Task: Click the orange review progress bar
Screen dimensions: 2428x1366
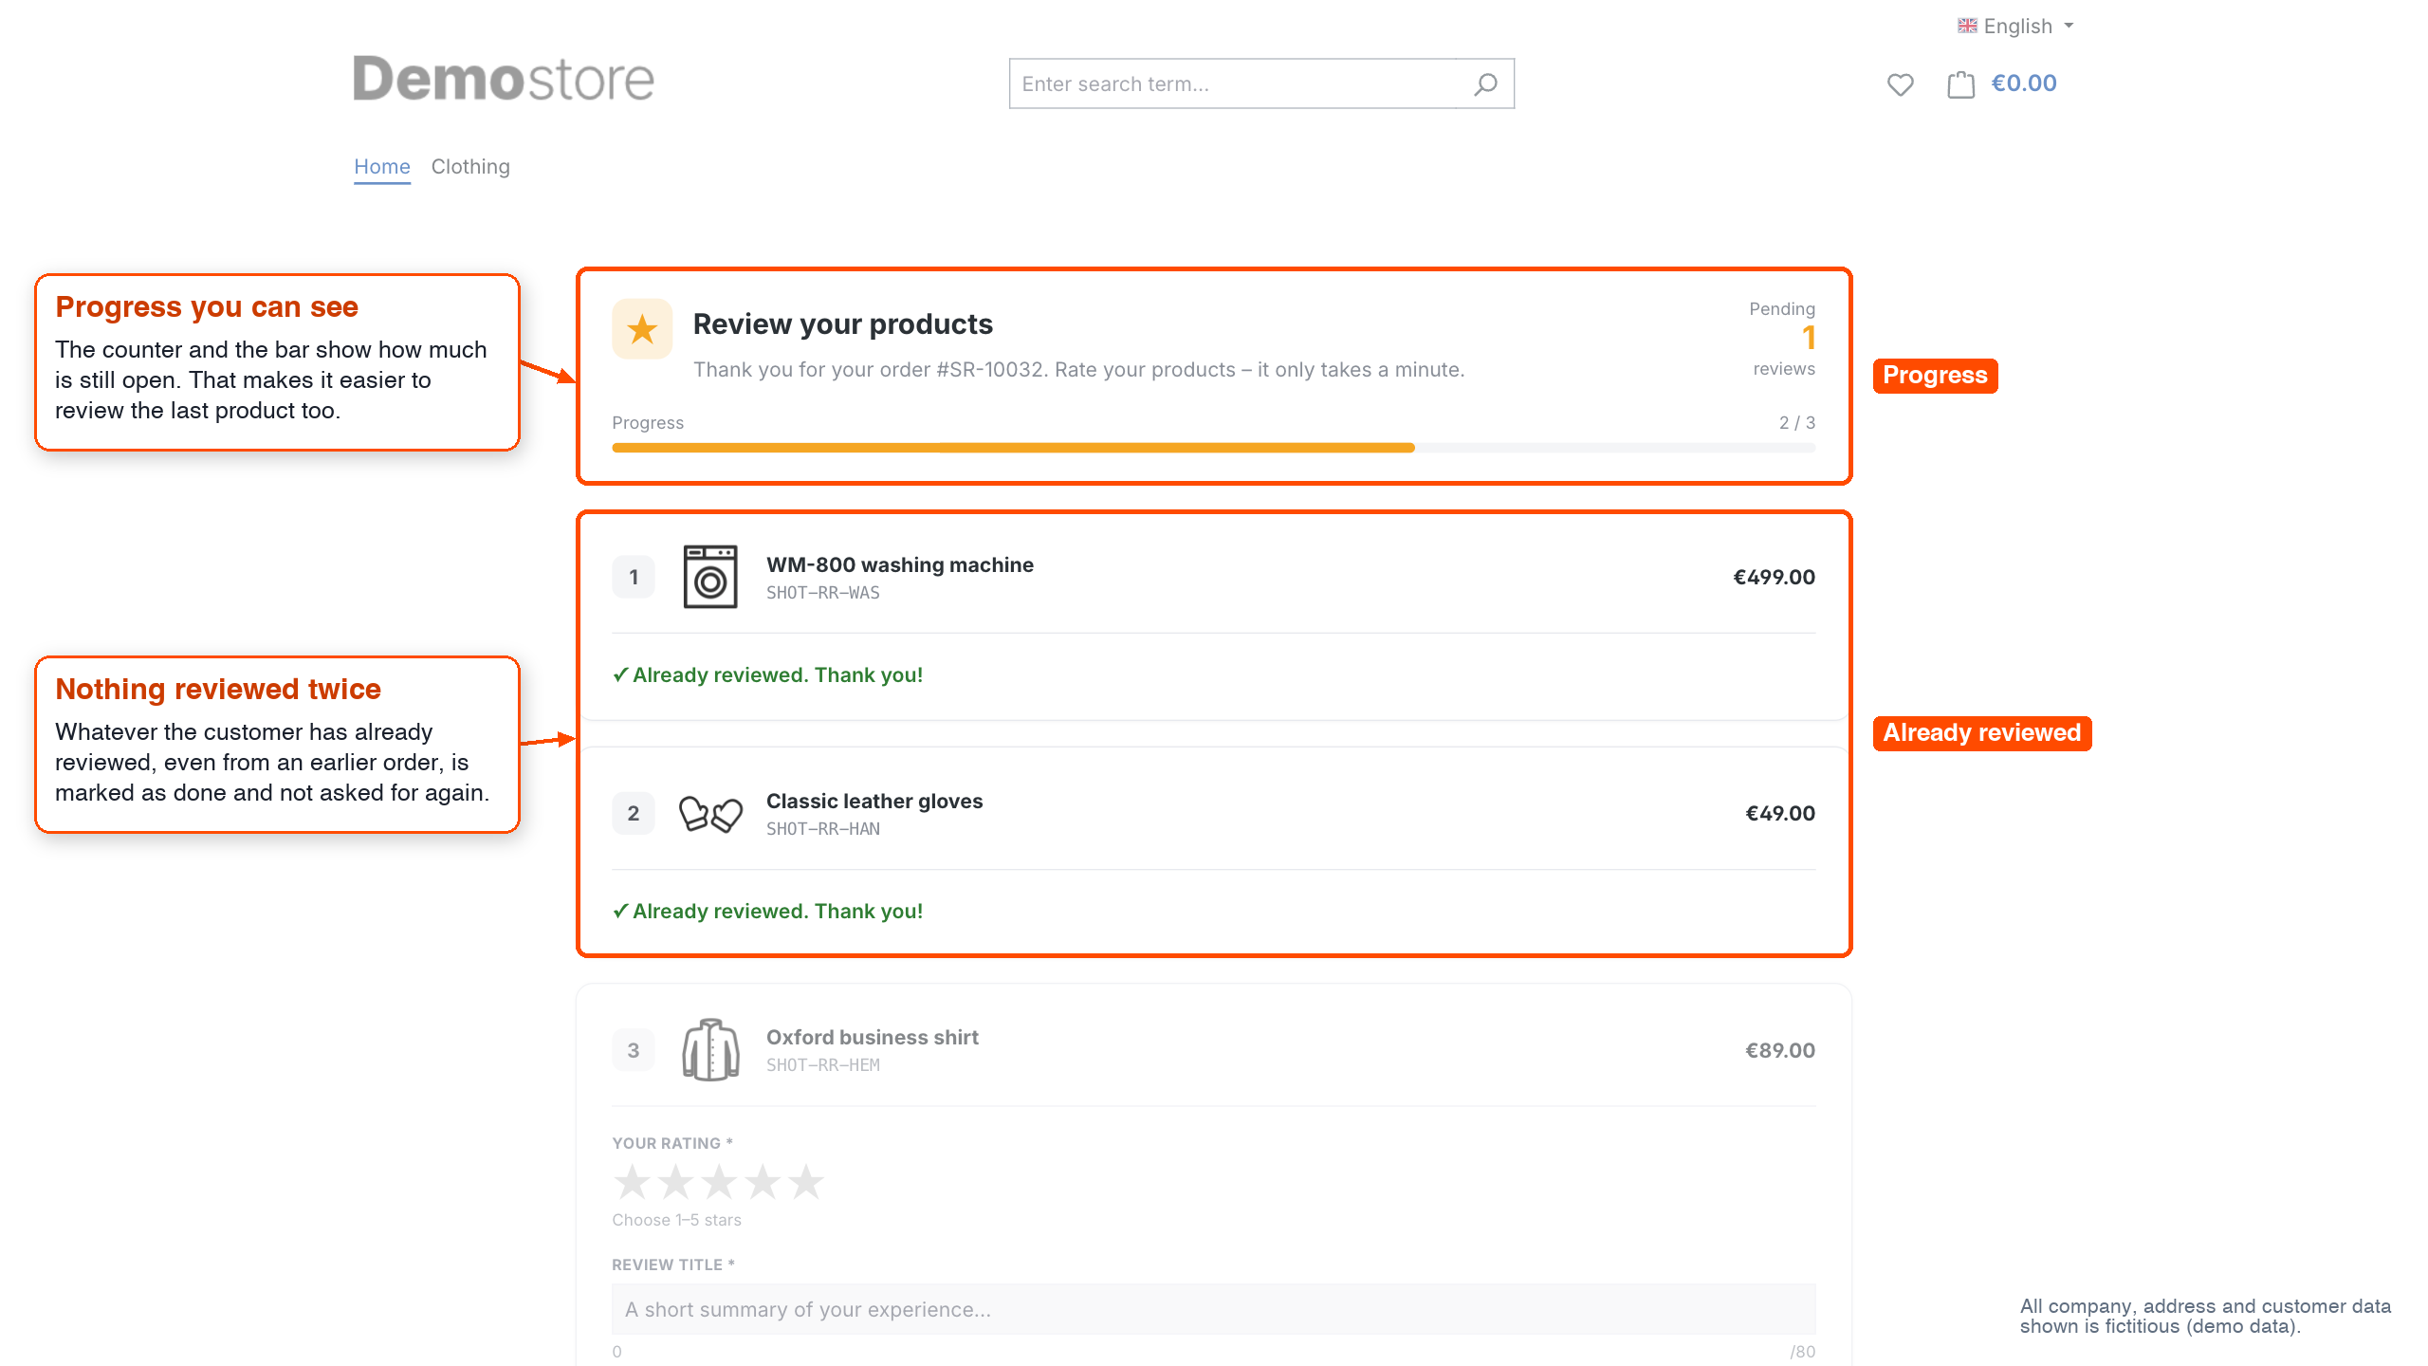Action: [1013, 448]
